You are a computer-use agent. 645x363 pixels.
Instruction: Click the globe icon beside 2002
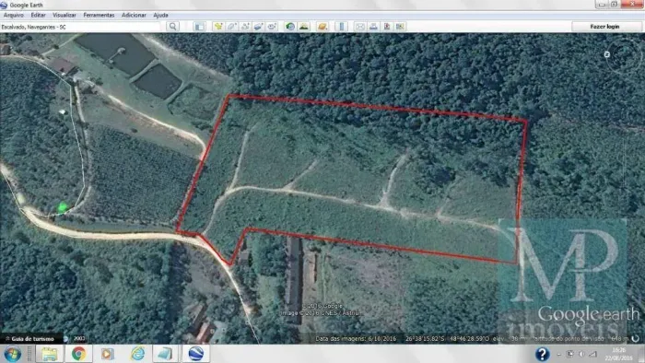pyautogui.click(x=66, y=339)
